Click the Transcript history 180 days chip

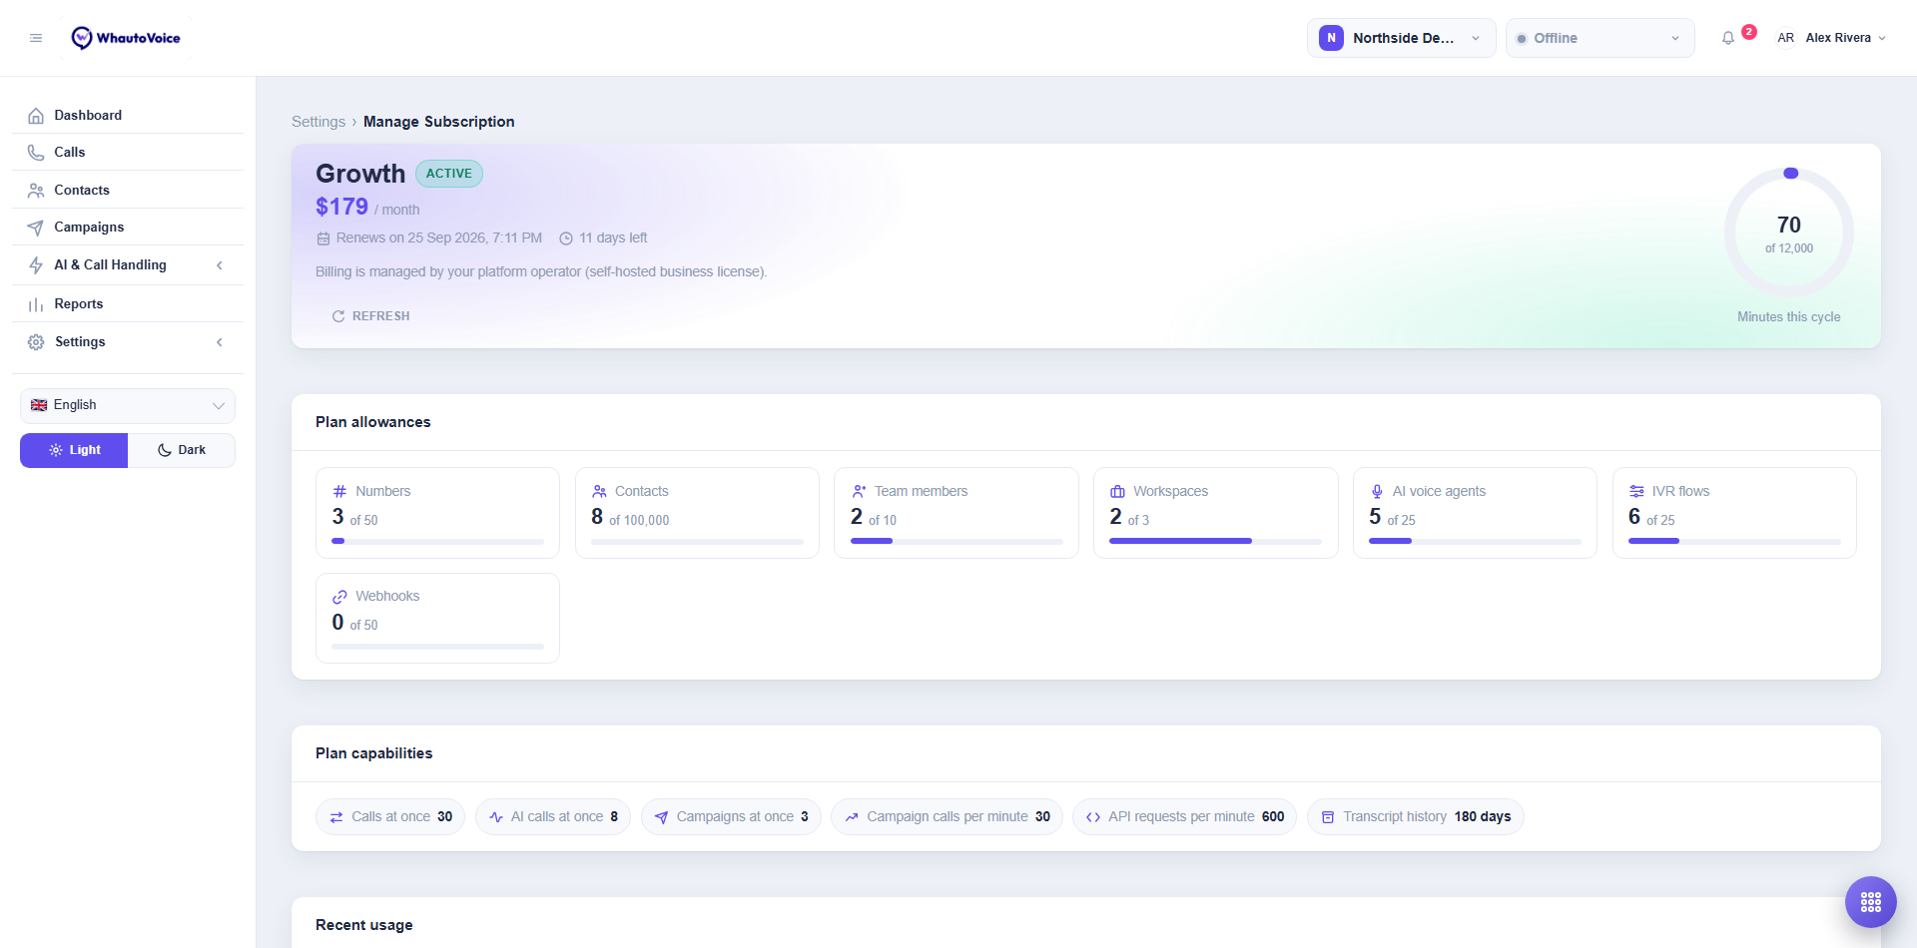point(1416,816)
